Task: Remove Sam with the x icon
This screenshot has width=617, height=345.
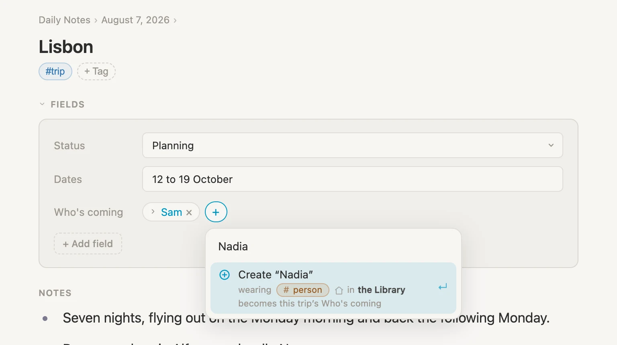Action: 189,213
